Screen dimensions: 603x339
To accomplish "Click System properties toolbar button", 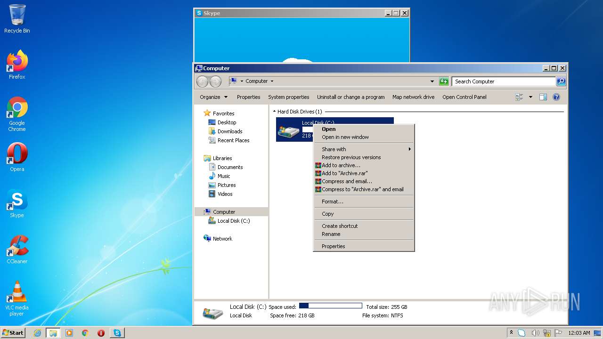I will [289, 97].
